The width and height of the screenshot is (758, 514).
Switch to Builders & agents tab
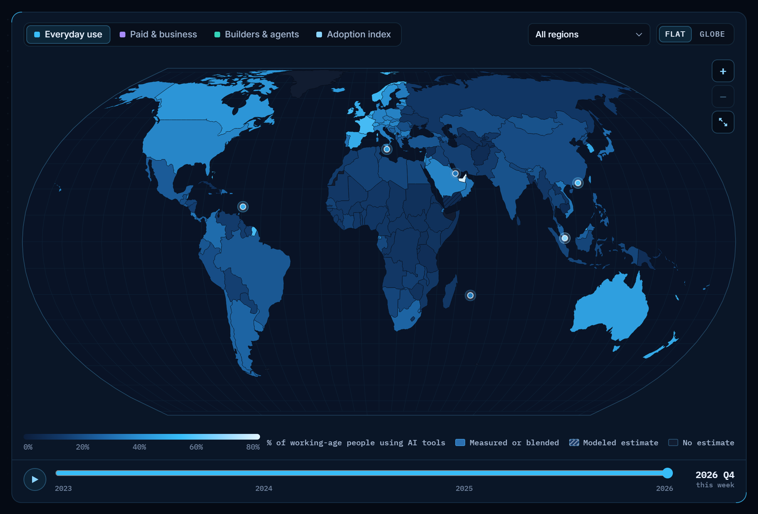click(257, 35)
